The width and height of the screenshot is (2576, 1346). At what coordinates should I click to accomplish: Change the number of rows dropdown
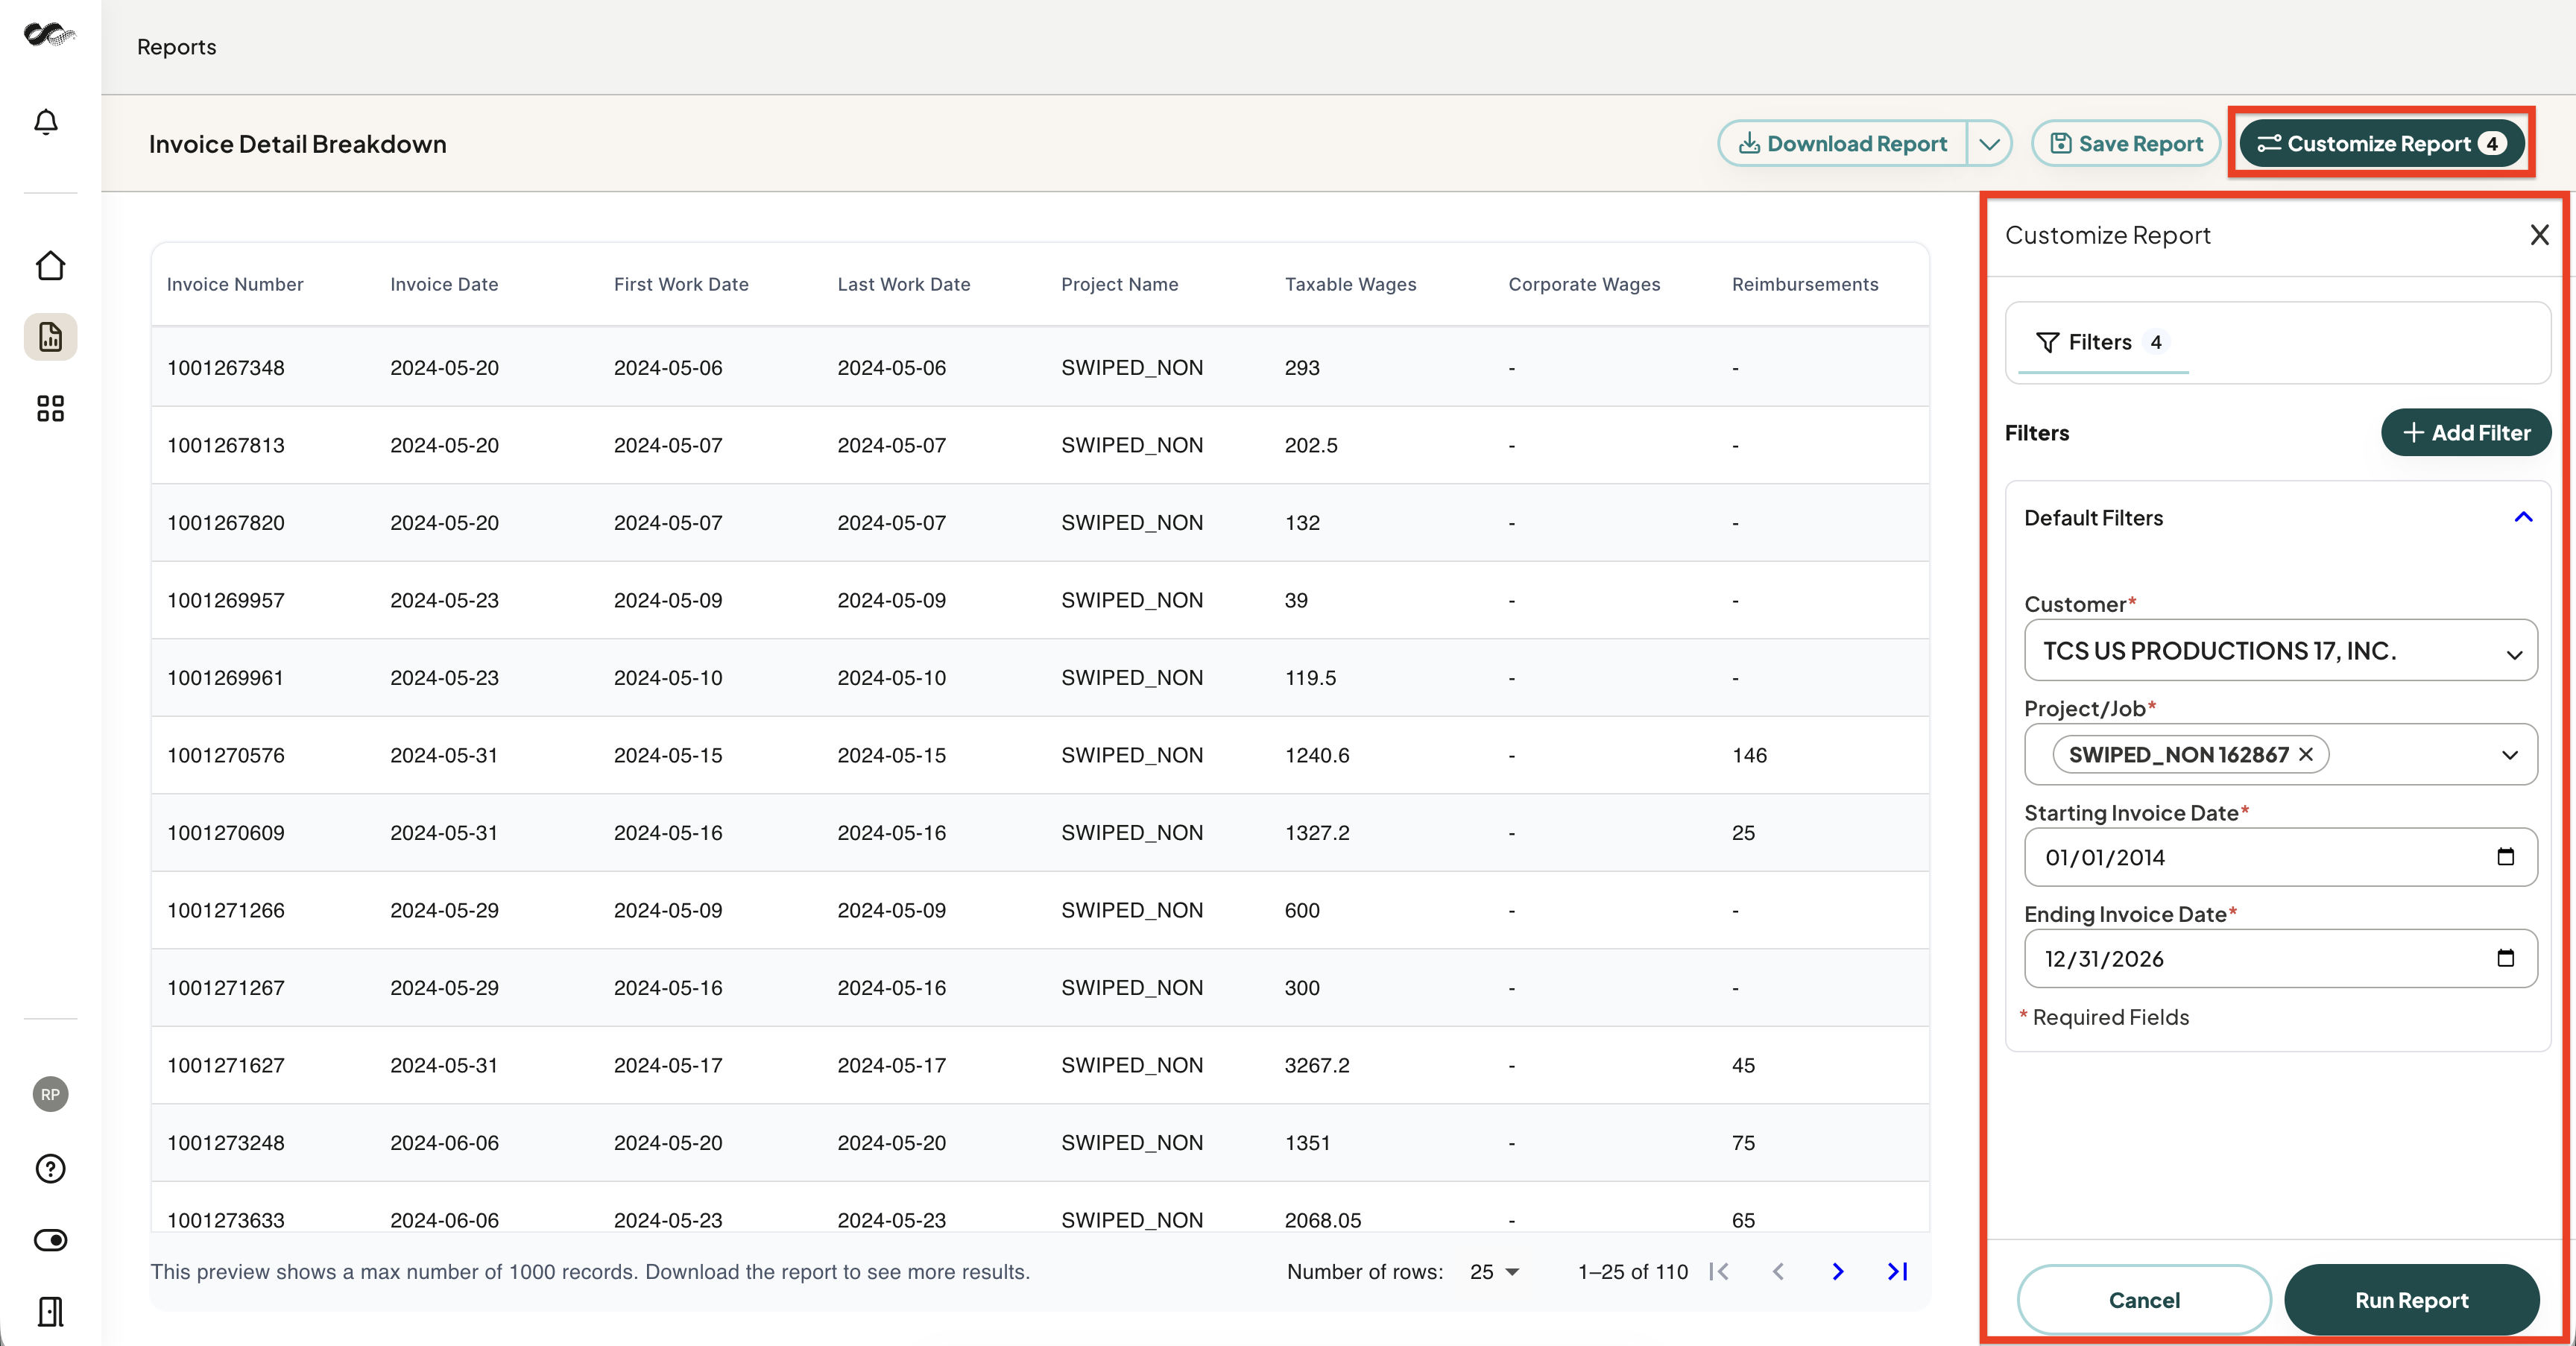(1495, 1271)
